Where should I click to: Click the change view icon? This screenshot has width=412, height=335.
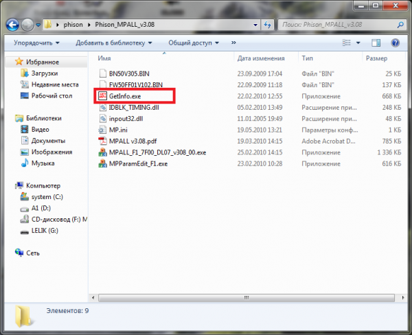346,43
